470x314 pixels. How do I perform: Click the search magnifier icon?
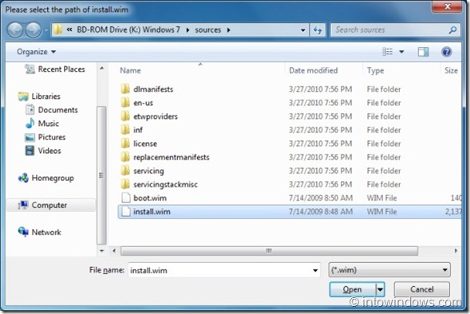coord(452,30)
